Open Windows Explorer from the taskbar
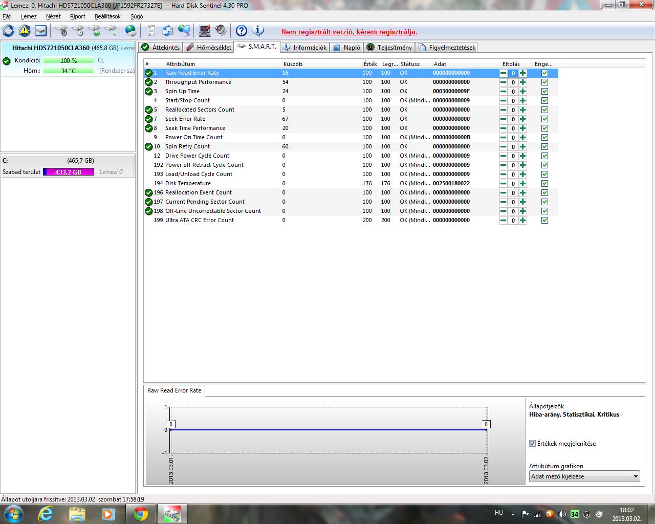The height and width of the screenshot is (524, 655). coord(77,514)
